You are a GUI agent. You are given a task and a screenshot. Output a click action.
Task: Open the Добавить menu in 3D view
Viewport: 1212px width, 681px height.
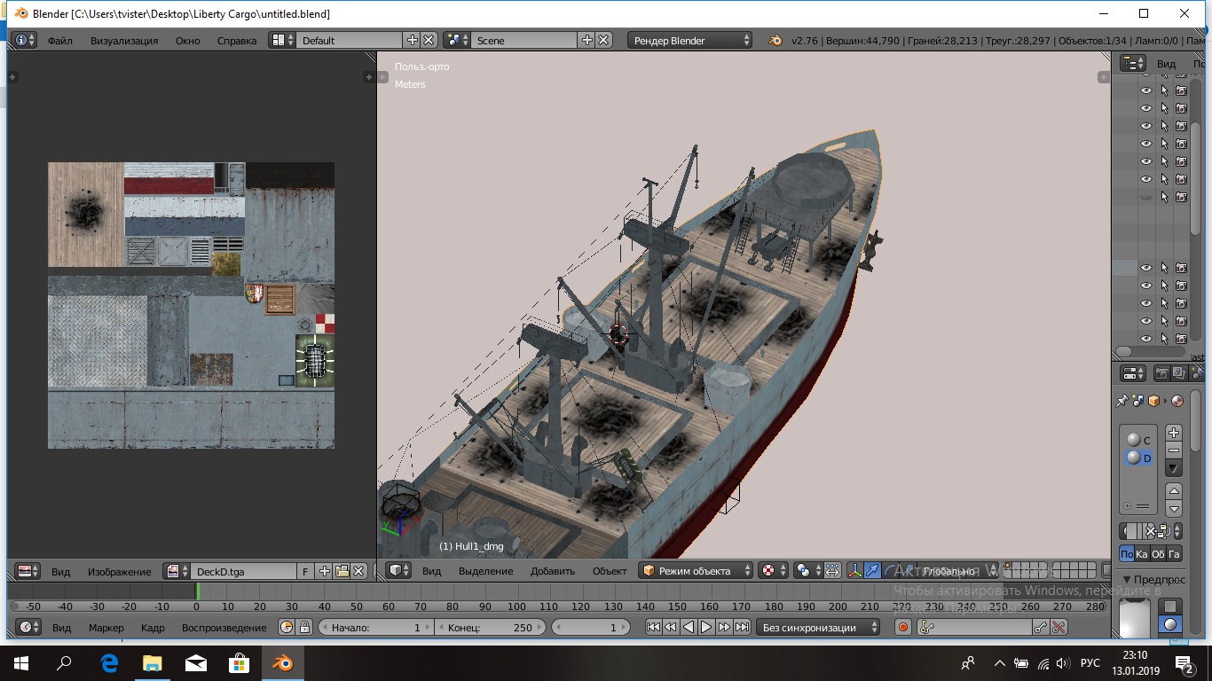(x=552, y=571)
